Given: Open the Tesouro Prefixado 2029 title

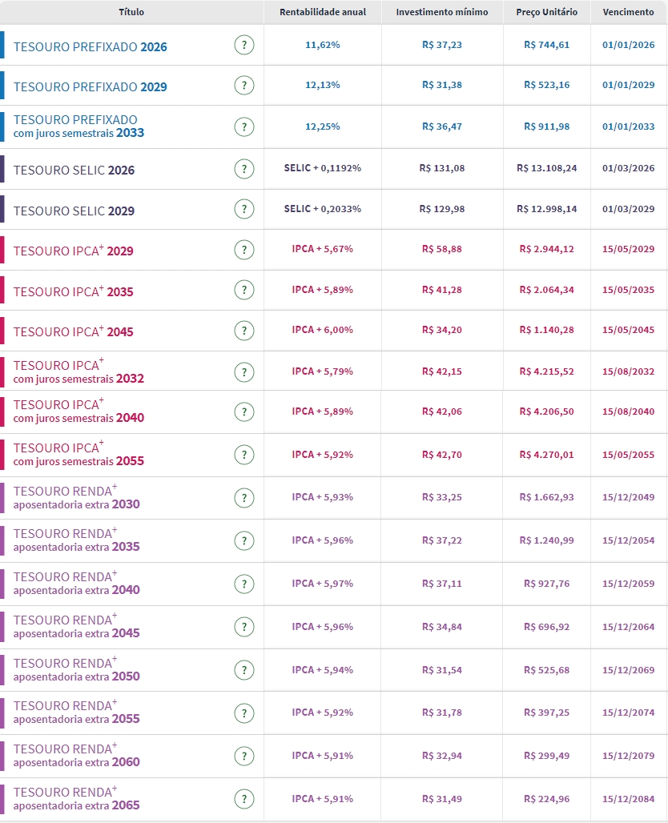Looking at the screenshot, I should click(91, 86).
